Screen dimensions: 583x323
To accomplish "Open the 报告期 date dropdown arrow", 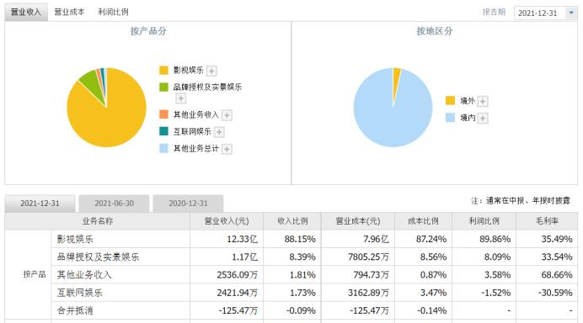I will [x=571, y=13].
